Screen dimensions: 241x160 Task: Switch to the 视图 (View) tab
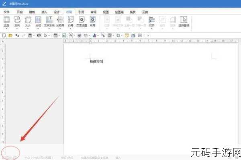pyautogui.click(x=106, y=12)
